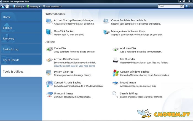Open Unmount Image title link
This screenshot has height=121, width=193.
pos(63,93)
